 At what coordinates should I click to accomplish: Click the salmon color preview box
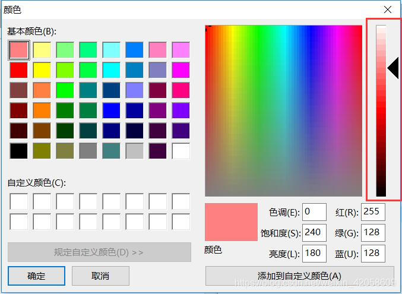click(231, 222)
